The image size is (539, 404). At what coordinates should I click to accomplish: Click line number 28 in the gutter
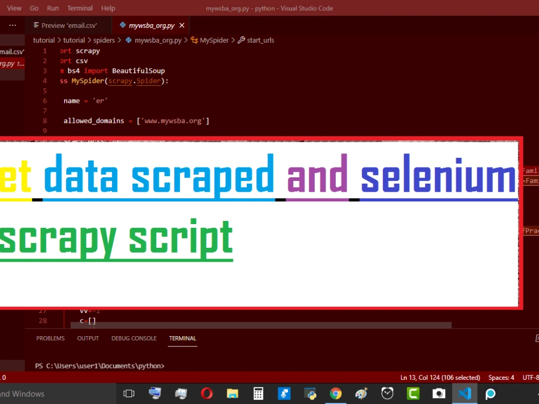[43, 321]
